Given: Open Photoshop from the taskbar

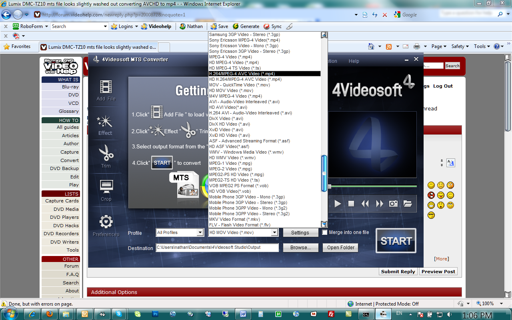Looking at the screenshot, I should pos(155,314).
